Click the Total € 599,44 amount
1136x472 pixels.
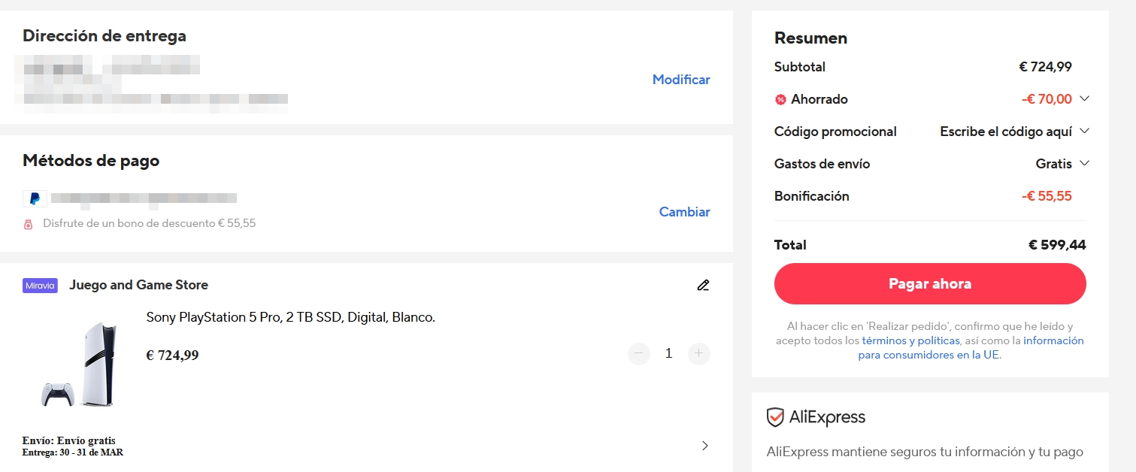click(1057, 245)
